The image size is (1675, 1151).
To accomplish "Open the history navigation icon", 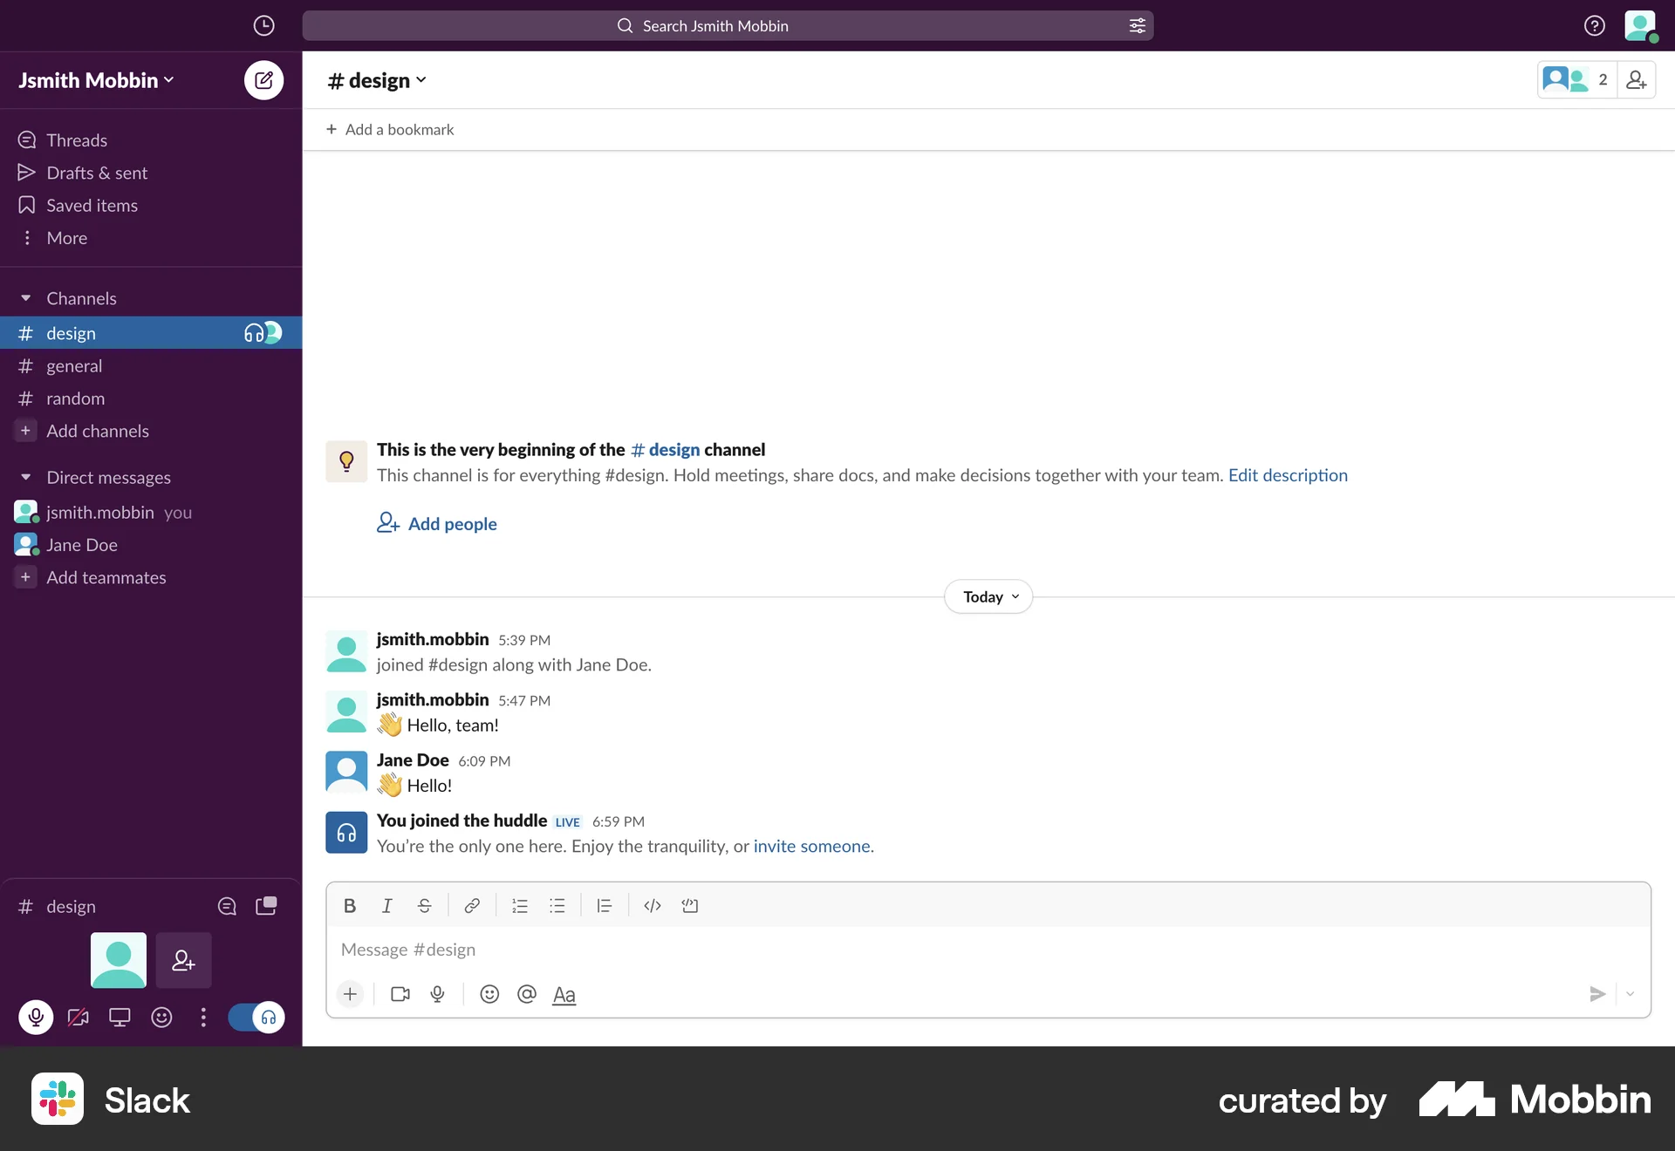I will [x=263, y=25].
